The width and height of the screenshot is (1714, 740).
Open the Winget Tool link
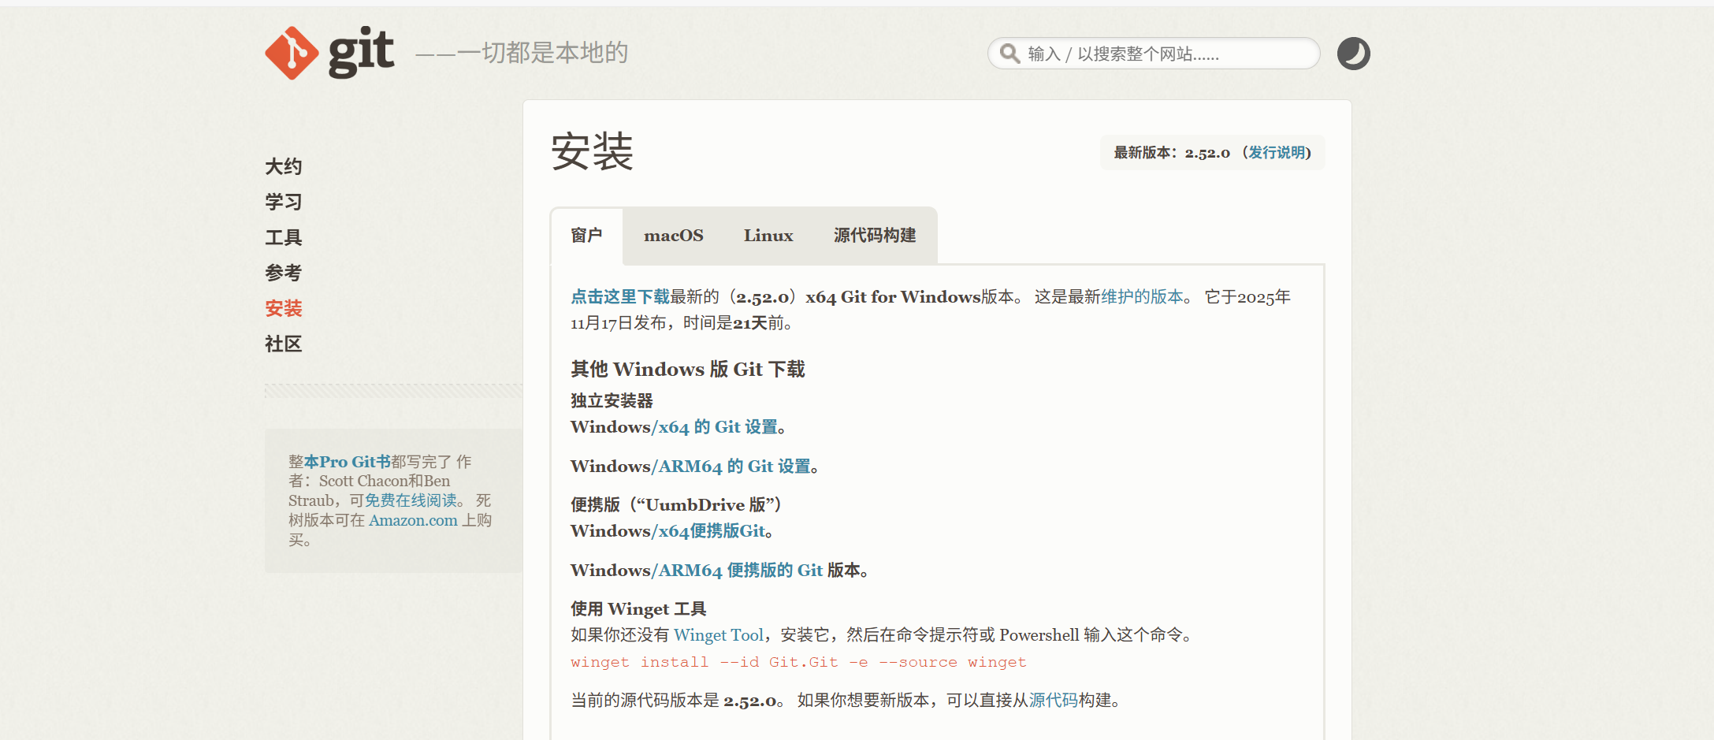[718, 635]
